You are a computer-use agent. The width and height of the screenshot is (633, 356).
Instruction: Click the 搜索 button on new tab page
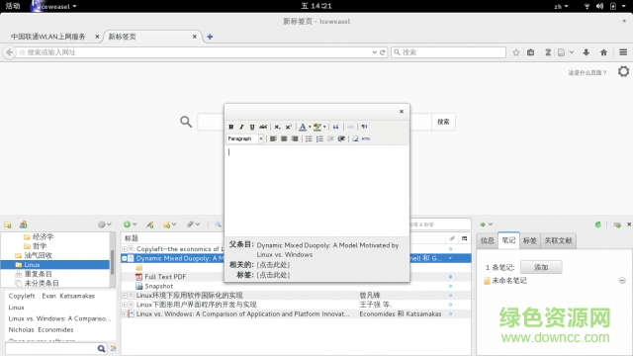pos(443,122)
